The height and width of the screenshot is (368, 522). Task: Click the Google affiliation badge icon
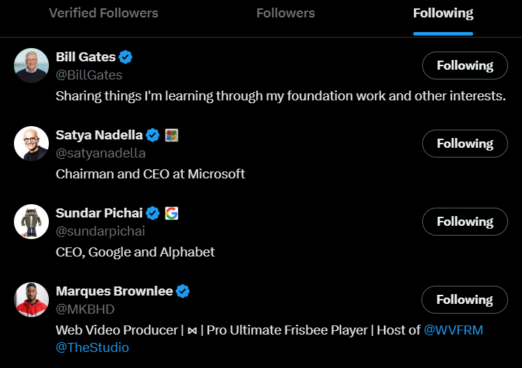pos(172,213)
